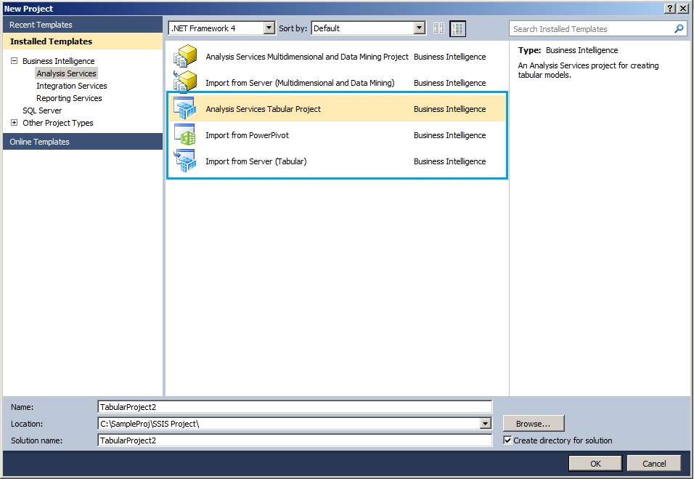Select Analysis Services in the tree

point(66,73)
